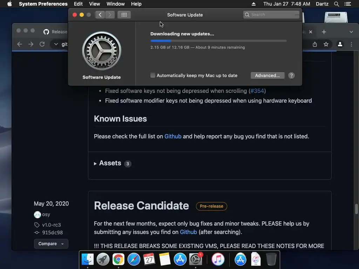Open a new browser tab
This screenshot has width=359, height=269.
(324, 32)
